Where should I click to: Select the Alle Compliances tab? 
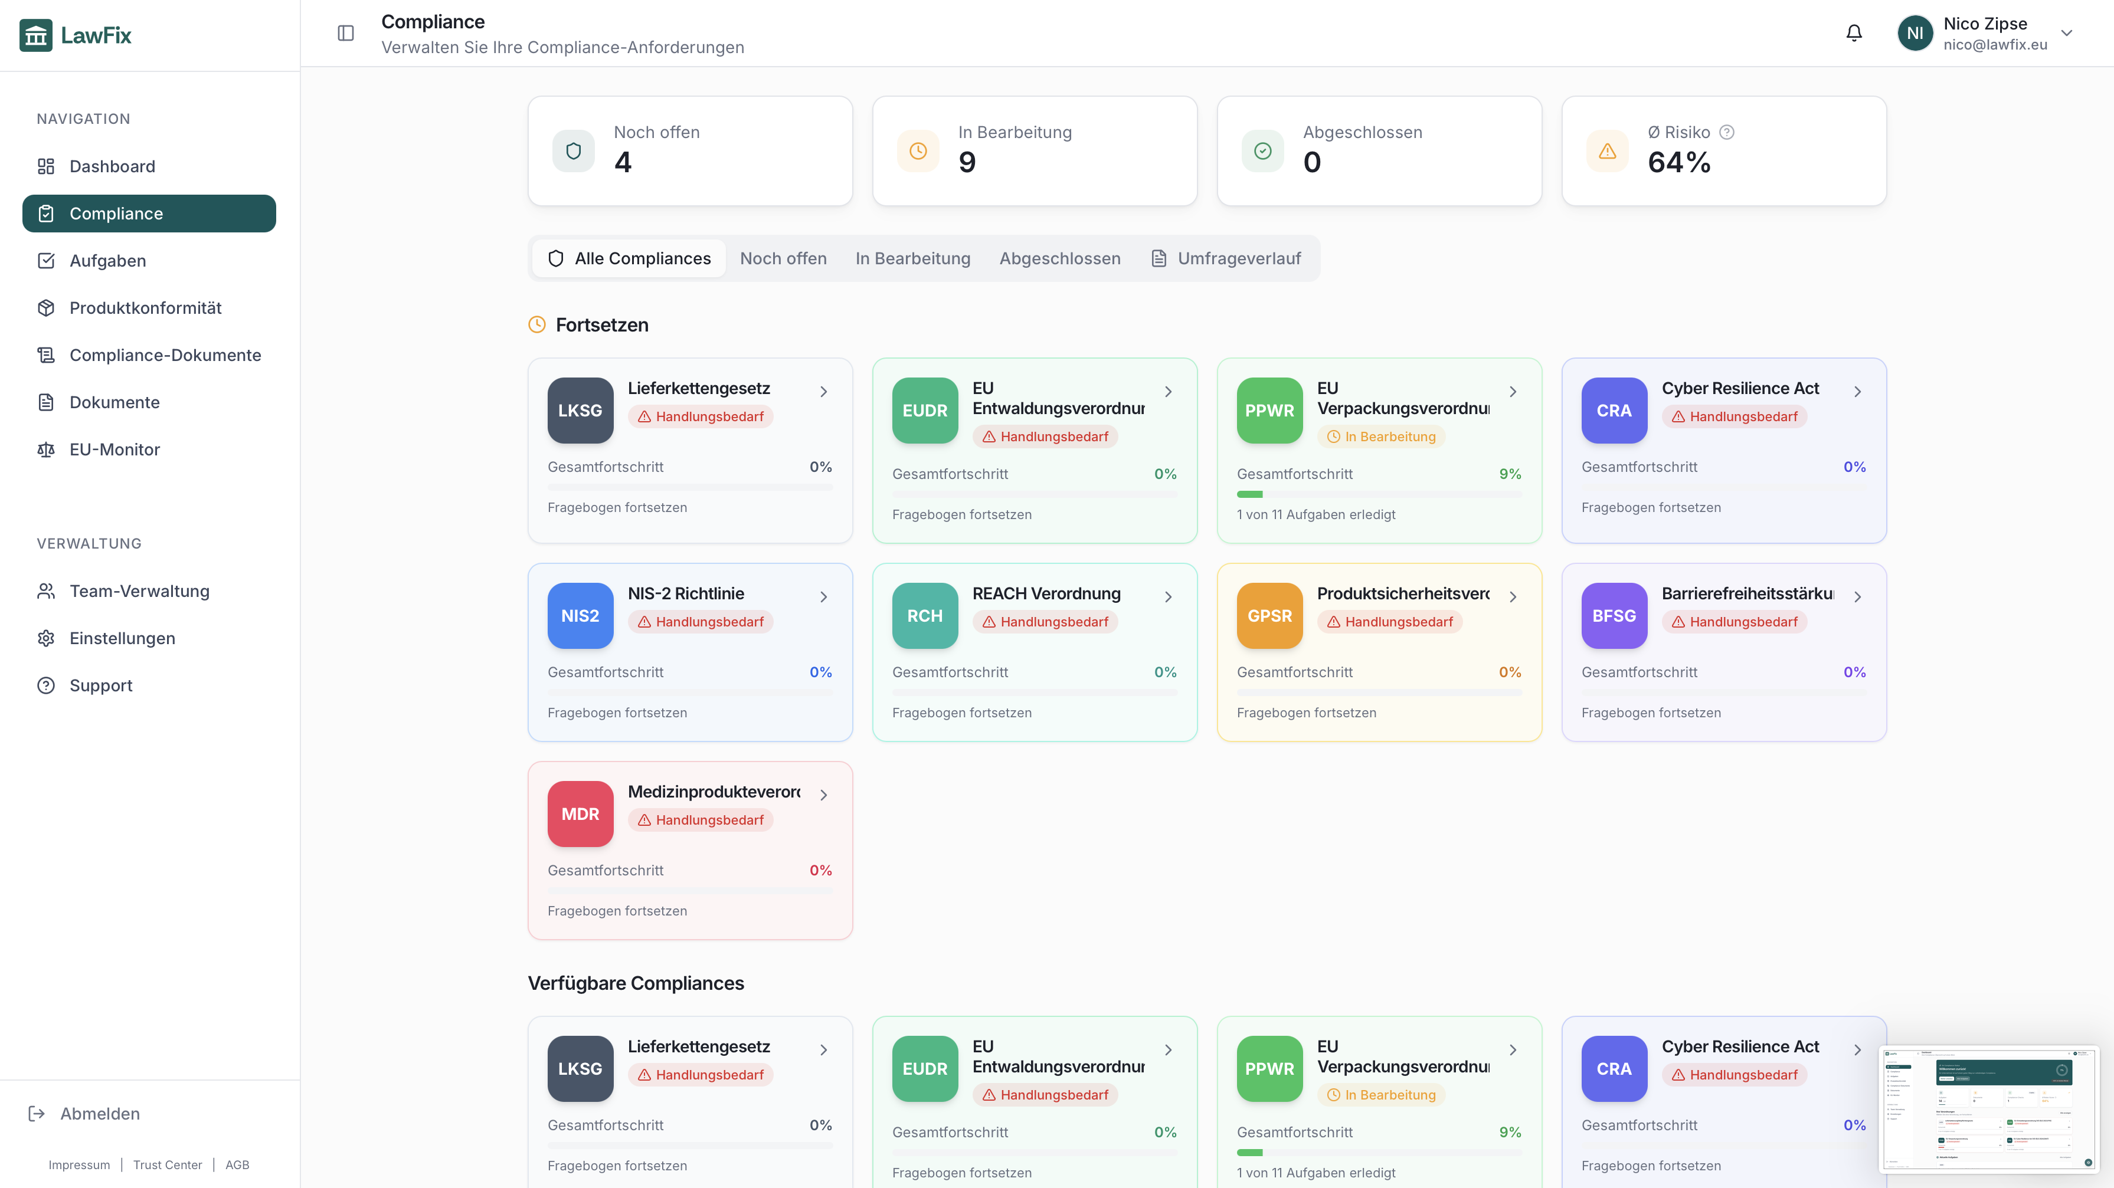[x=630, y=258]
